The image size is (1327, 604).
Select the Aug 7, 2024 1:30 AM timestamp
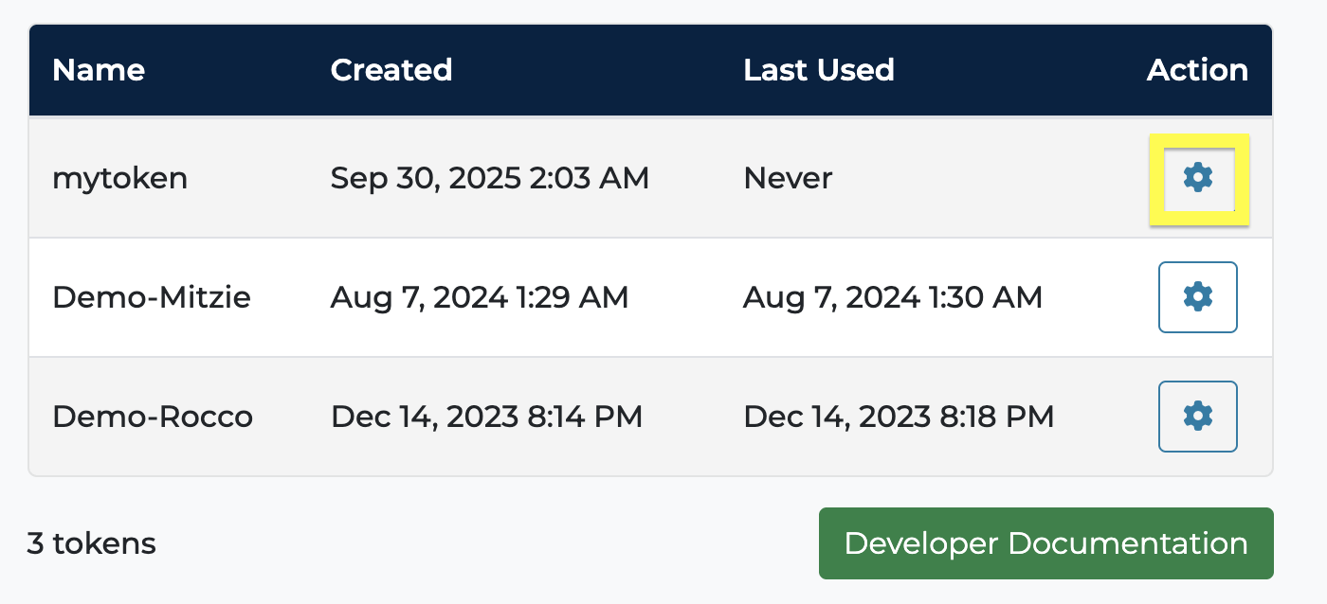pyautogui.click(x=892, y=297)
